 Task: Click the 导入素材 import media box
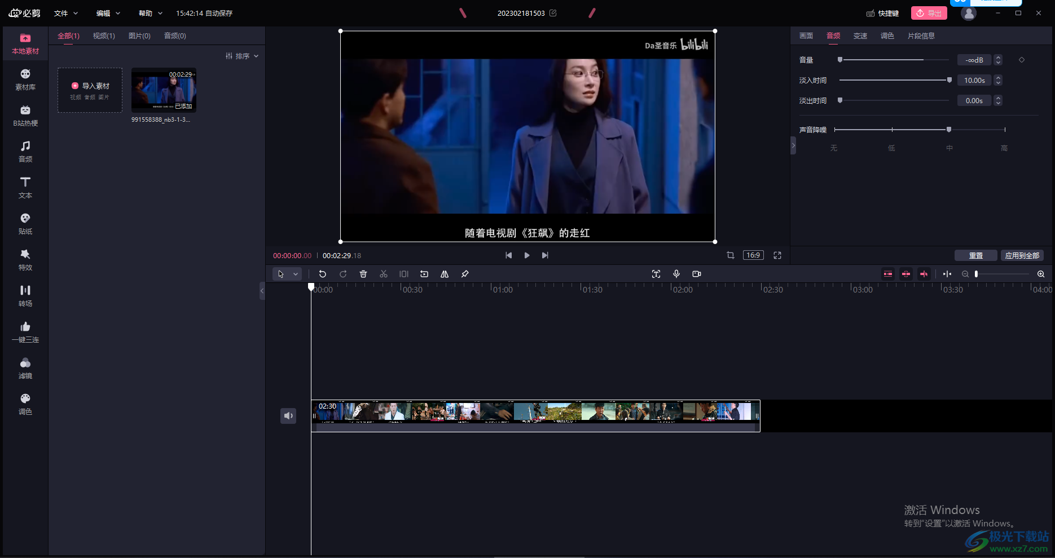[x=90, y=90]
